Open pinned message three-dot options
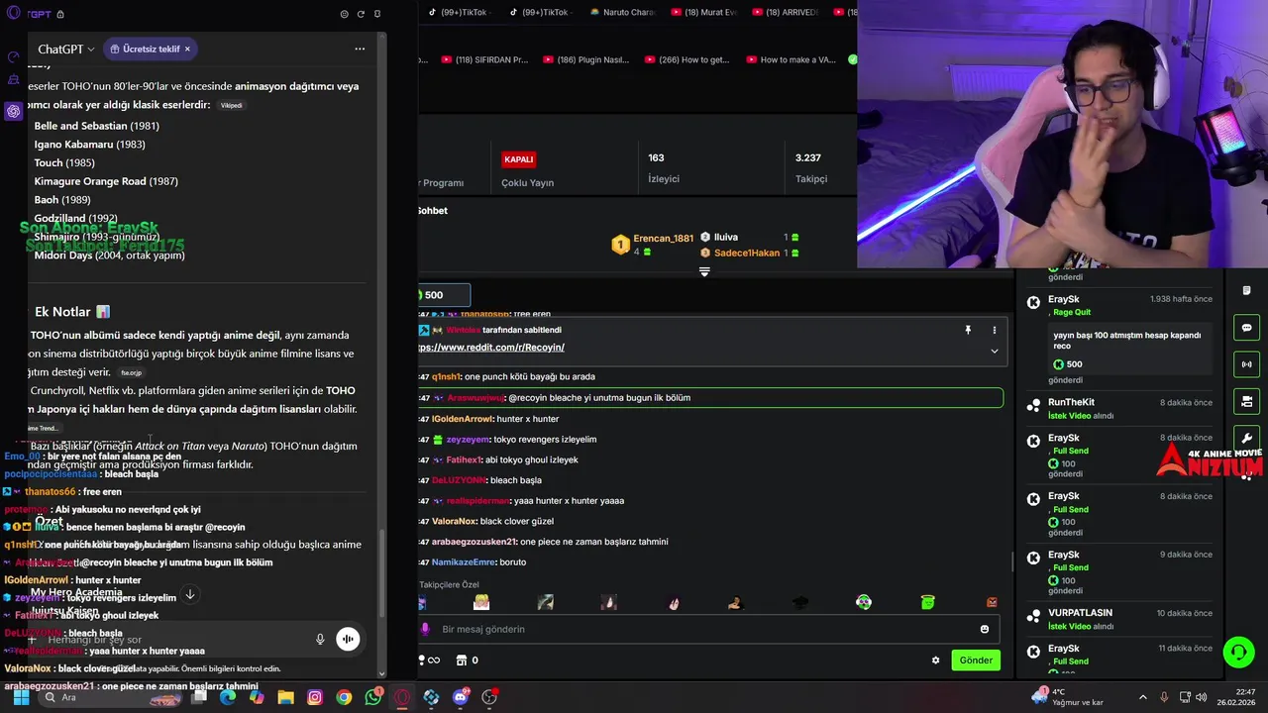 point(994,330)
